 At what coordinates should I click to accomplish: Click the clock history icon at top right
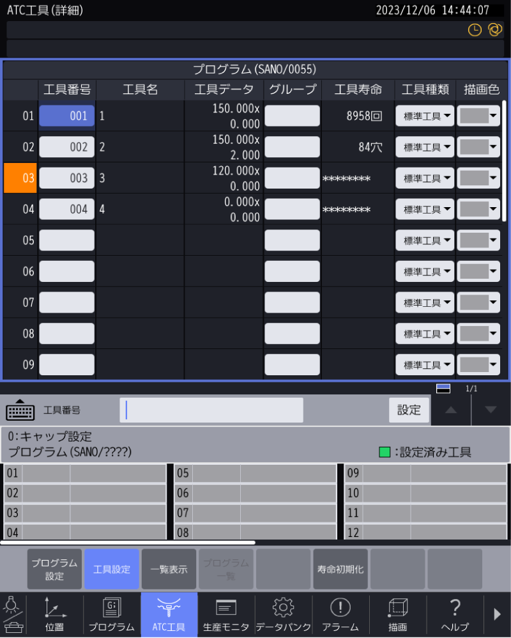[x=474, y=30]
